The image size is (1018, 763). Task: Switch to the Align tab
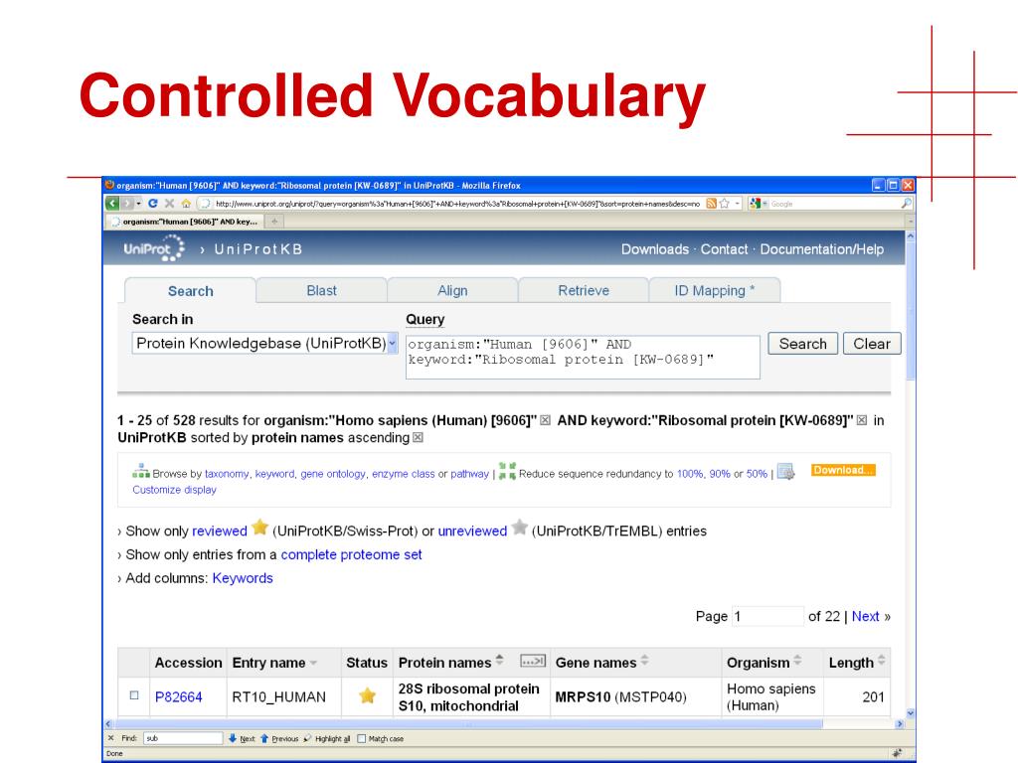pos(452,290)
